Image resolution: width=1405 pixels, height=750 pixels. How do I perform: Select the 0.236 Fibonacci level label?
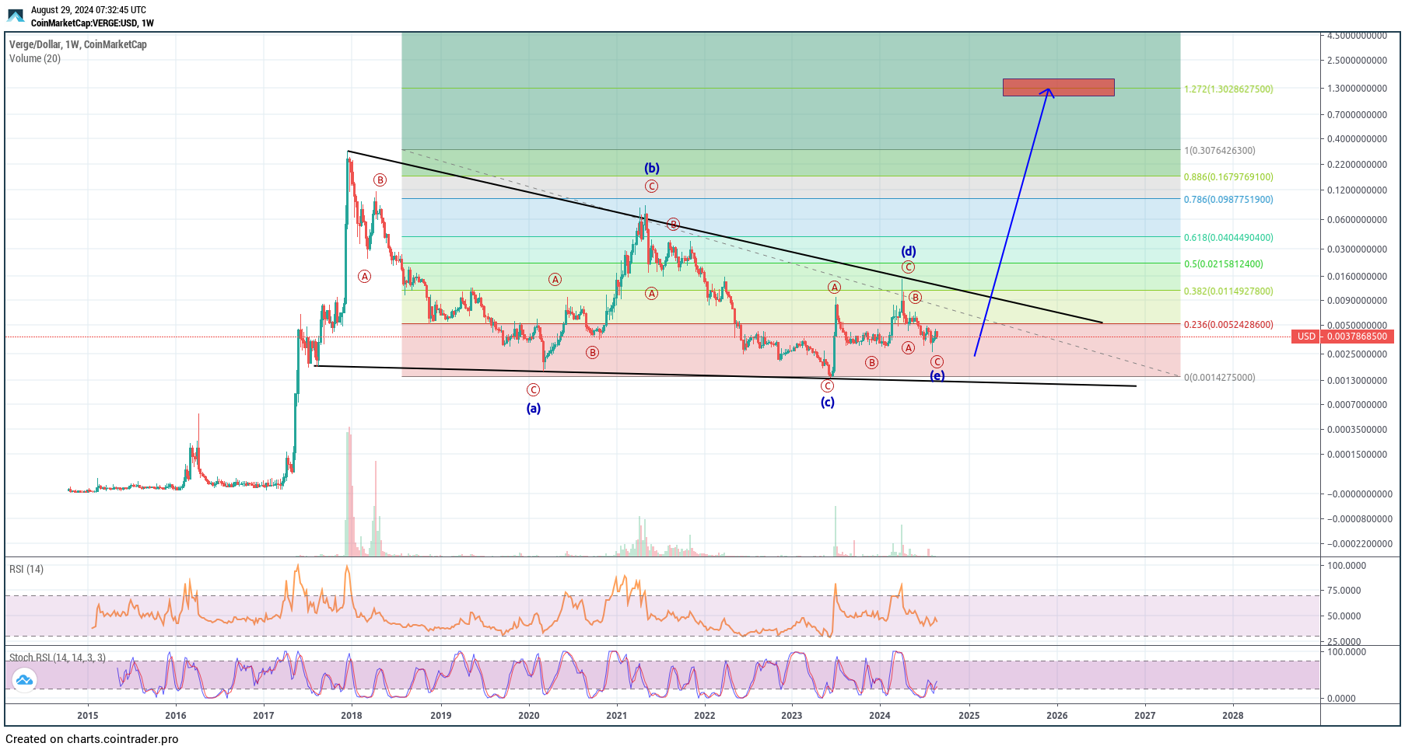tap(1228, 325)
